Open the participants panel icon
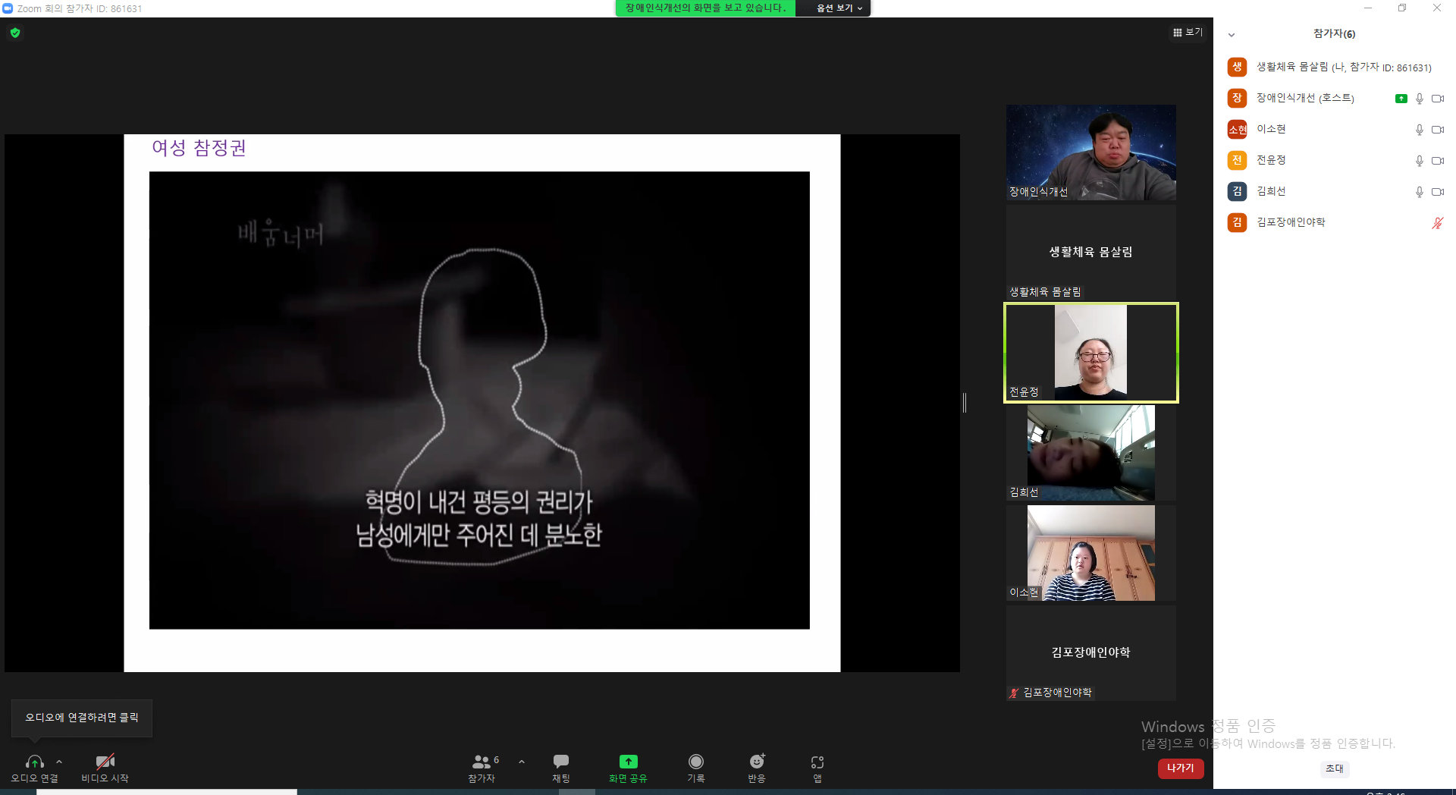Image resolution: width=1456 pixels, height=795 pixels. pyautogui.click(x=481, y=762)
